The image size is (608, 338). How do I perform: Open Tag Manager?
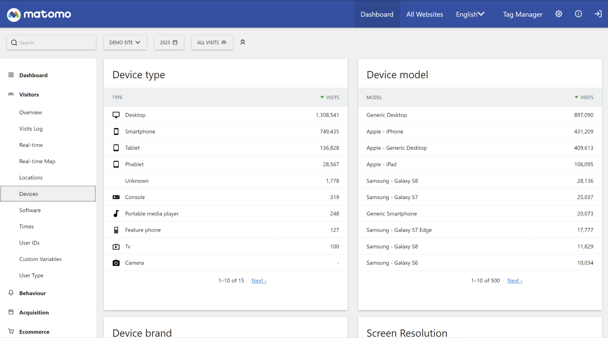tap(523, 14)
